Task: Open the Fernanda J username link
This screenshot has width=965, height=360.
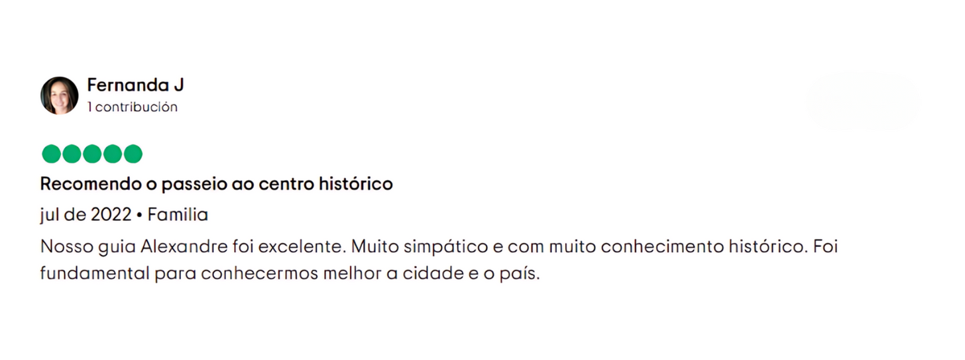Action: click(135, 85)
